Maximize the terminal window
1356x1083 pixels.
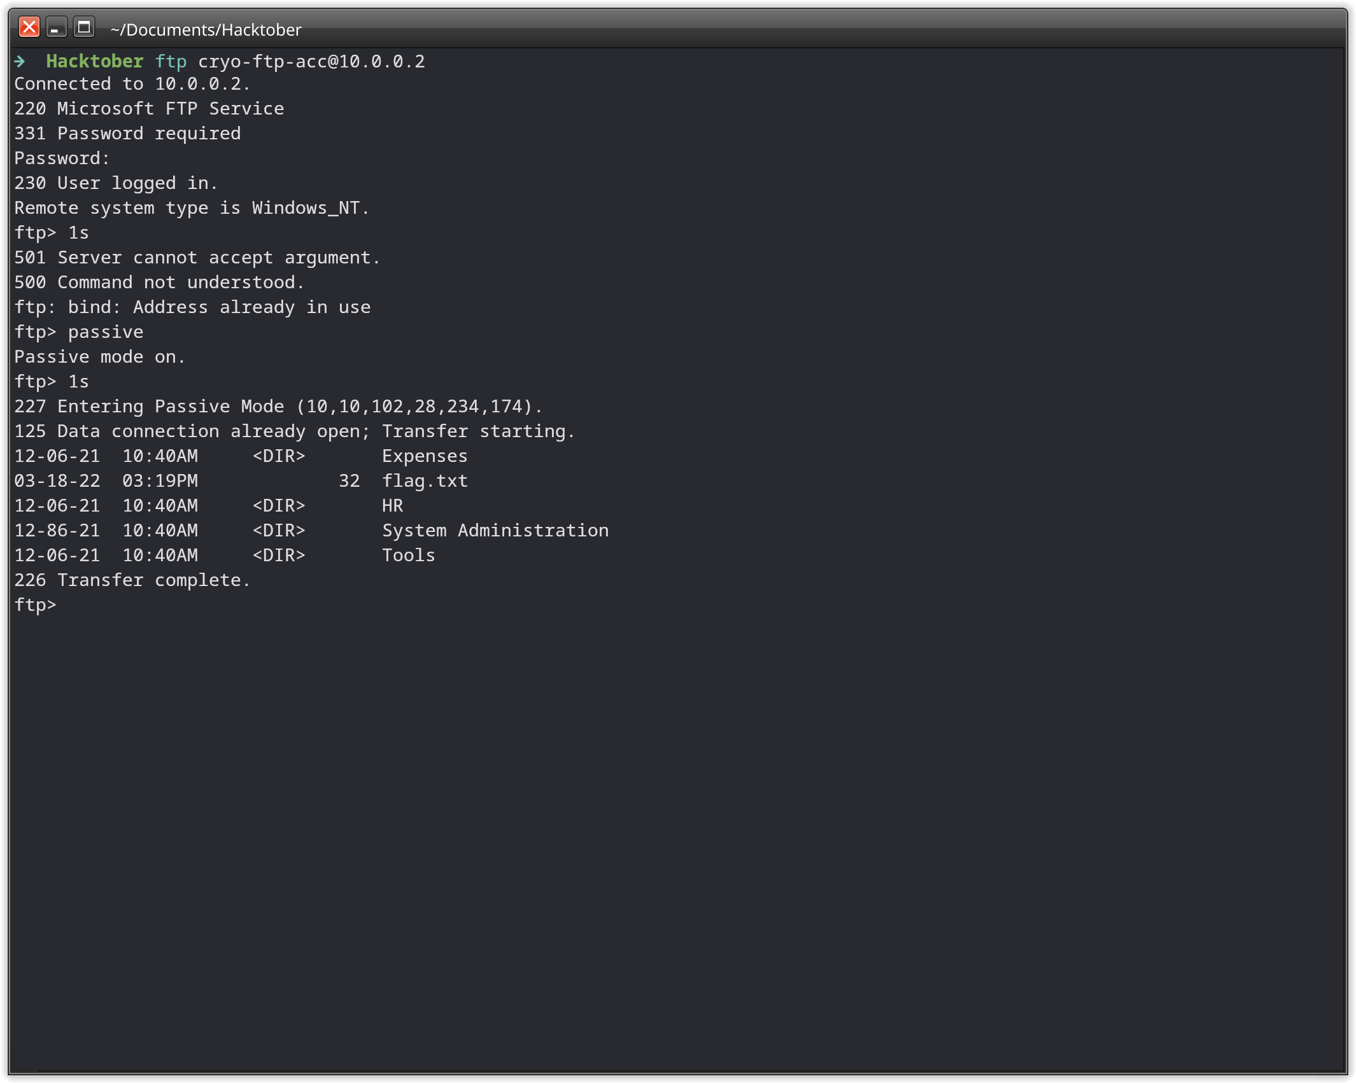pos(83,27)
